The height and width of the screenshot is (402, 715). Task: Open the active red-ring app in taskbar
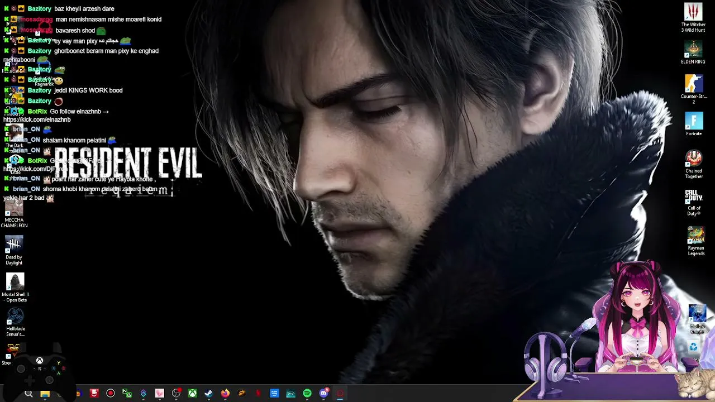(x=340, y=394)
